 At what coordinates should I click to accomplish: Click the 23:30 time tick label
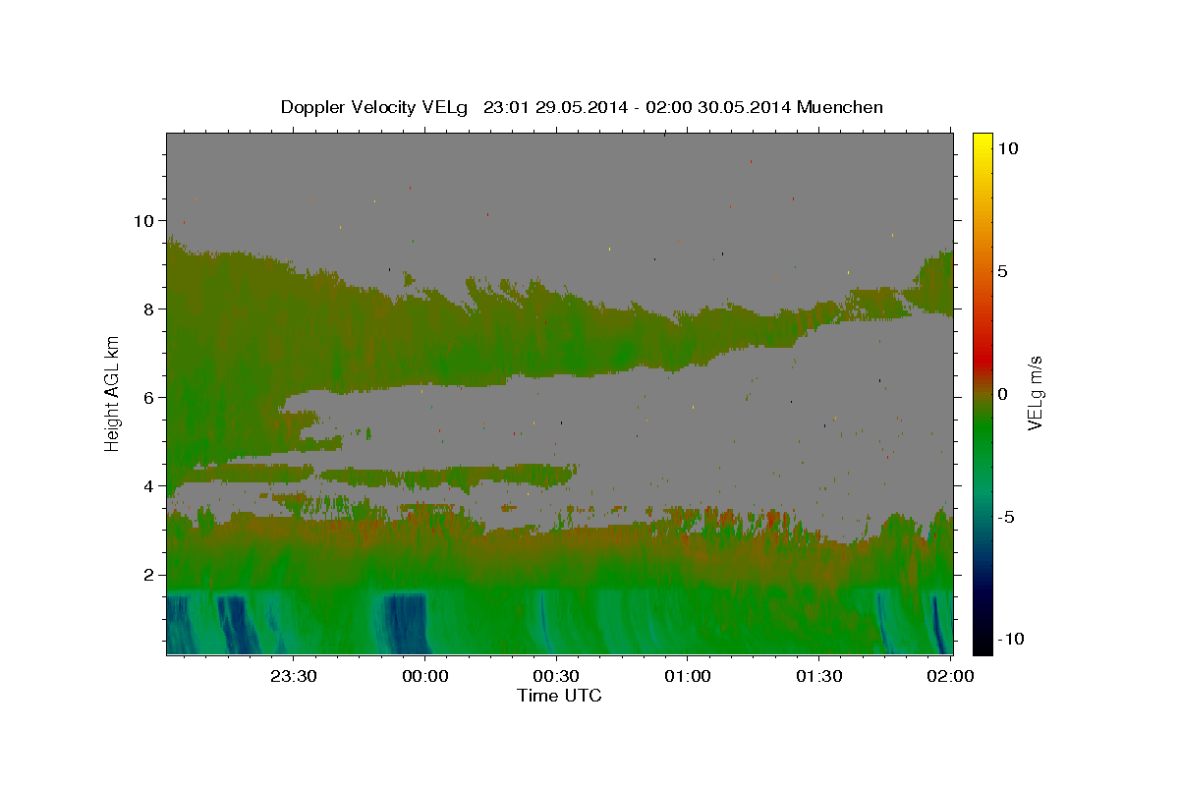(294, 676)
